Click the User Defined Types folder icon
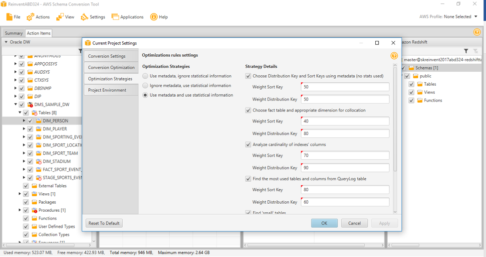Screen dimensions: 486x257 [34, 227]
